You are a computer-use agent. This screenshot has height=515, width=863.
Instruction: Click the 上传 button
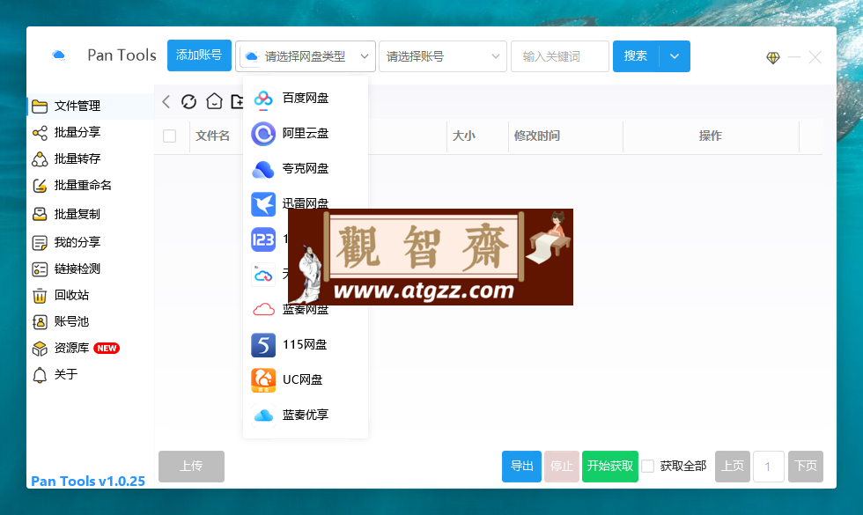click(x=191, y=467)
